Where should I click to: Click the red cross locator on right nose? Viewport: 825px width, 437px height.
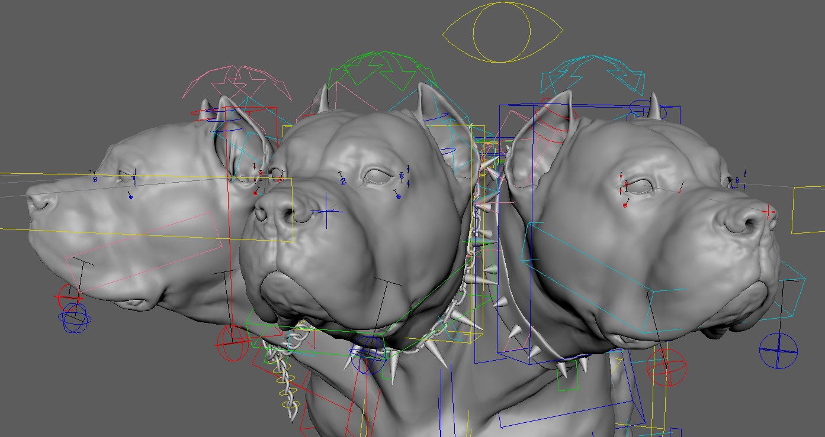768,211
